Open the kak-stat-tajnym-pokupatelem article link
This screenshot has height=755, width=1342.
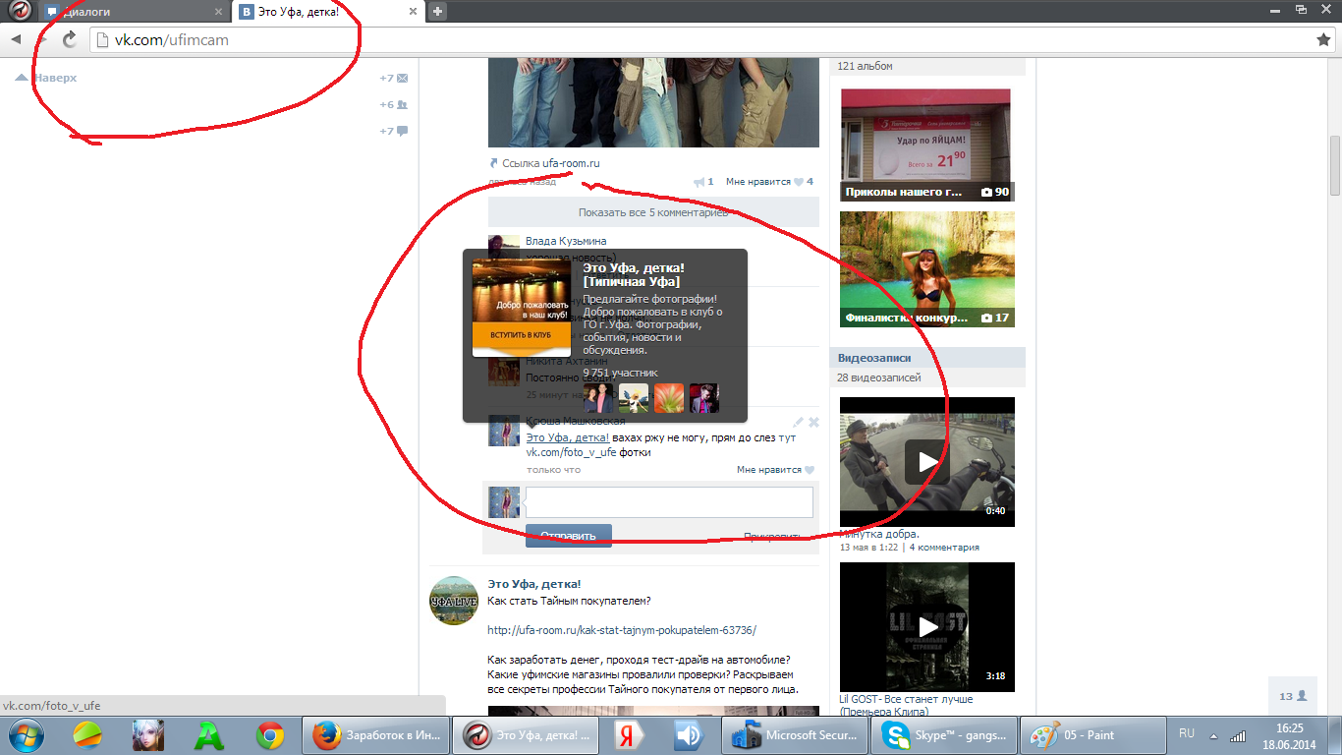point(622,630)
